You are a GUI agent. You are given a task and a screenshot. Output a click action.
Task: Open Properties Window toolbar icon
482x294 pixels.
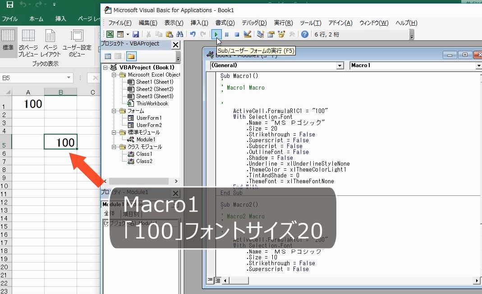pyautogui.click(x=271, y=34)
